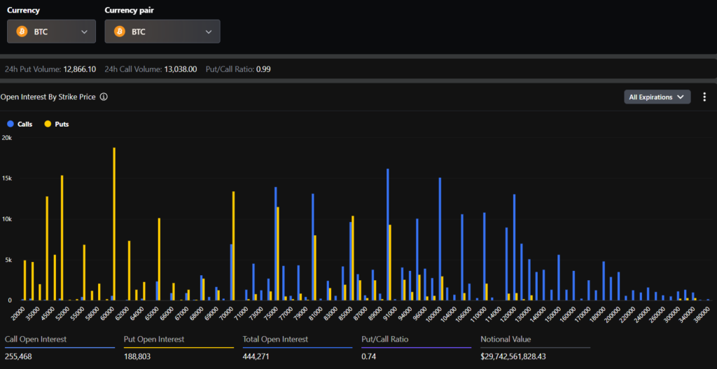Viewport: 717px width, 369px height.
Task: Expand the Currency pair dropdown chevron
Action: click(209, 32)
